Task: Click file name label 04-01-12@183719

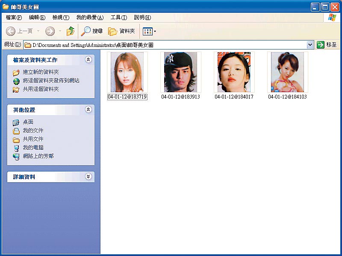Action: click(x=127, y=97)
